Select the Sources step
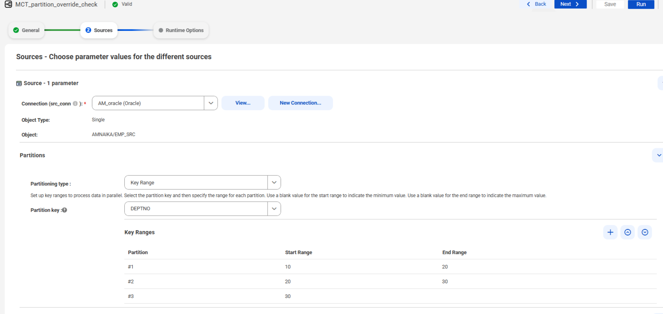663x314 pixels. [x=99, y=30]
